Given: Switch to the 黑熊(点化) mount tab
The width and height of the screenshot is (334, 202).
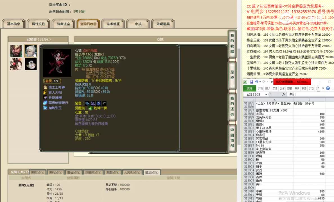Looking at the screenshot, I should [38, 173].
